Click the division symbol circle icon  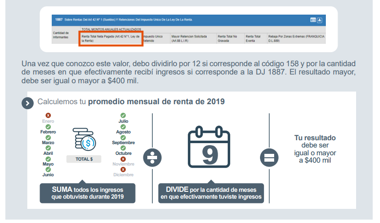(152, 157)
